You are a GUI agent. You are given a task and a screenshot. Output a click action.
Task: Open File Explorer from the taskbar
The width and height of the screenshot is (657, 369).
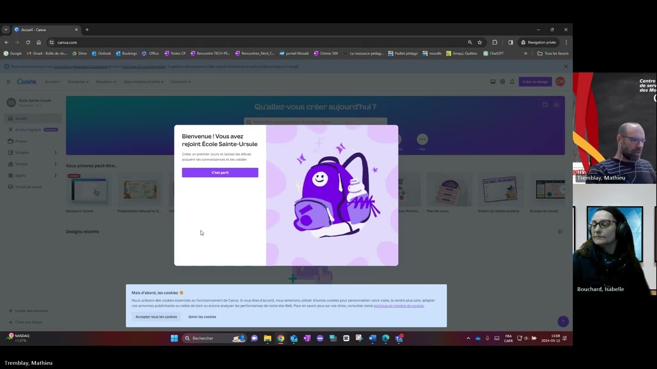tap(267, 338)
